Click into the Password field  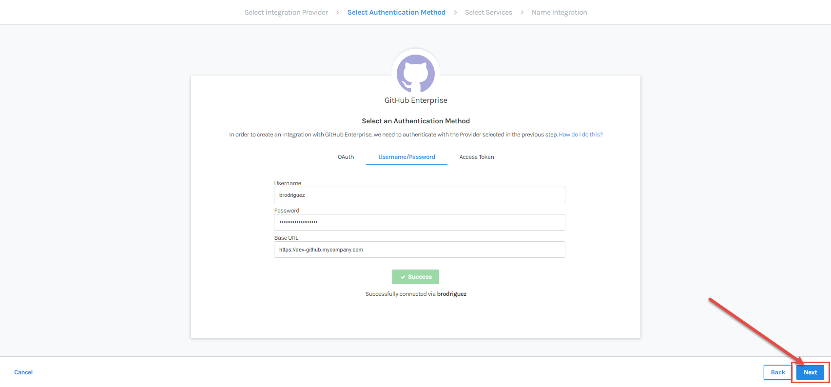click(419, 222)
